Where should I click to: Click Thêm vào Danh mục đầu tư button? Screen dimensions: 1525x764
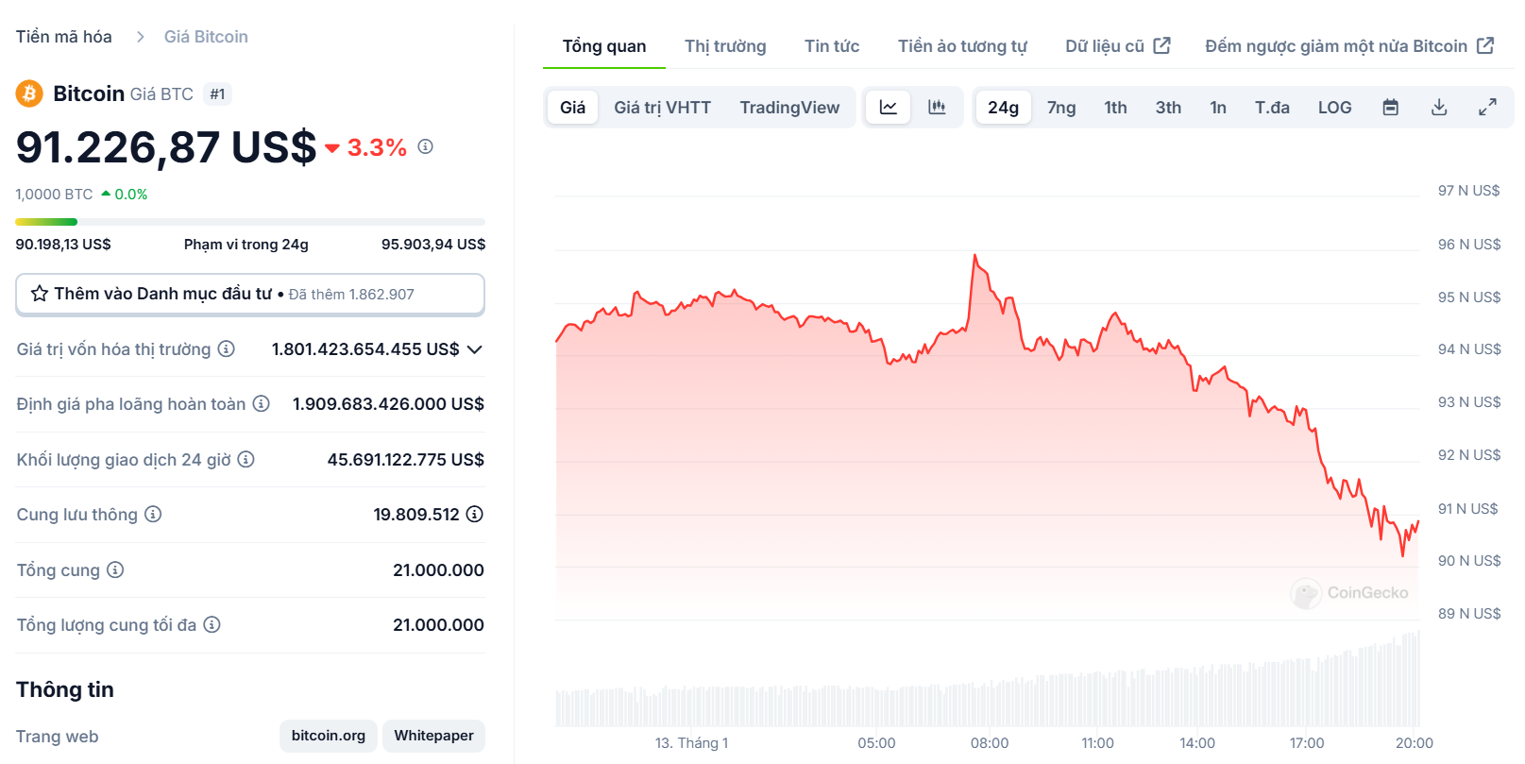(x=250, y=295)
